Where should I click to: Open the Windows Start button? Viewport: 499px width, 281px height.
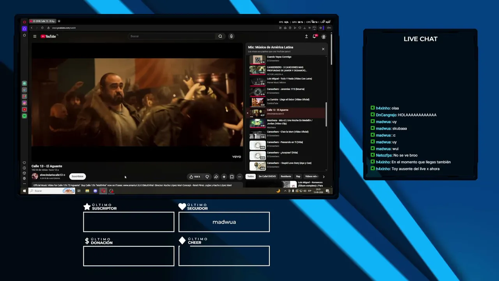[24, 191]
